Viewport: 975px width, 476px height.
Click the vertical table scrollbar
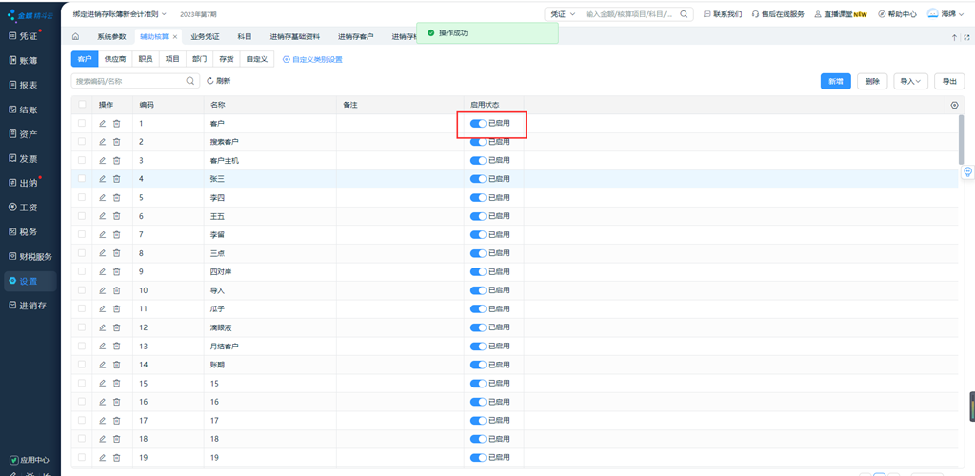(x=962, y=140)
